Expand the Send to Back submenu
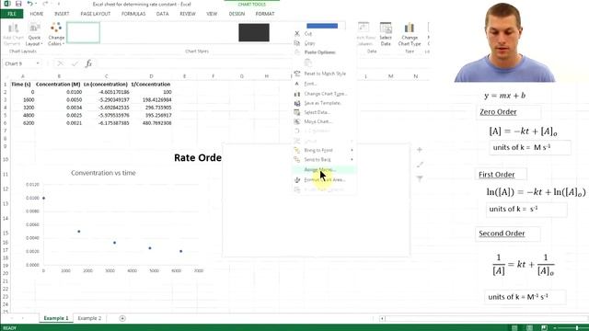This screenshot has width=589, height=331. coord(324,160)
